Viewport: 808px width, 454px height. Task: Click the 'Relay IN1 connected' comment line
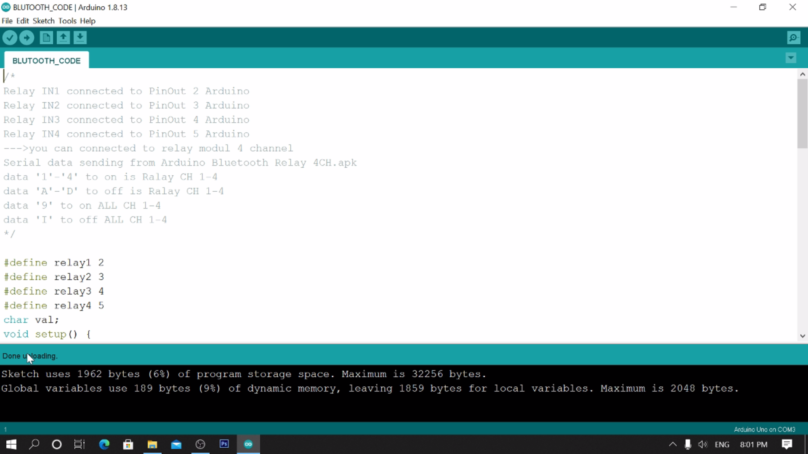click(x=126, y=91)
